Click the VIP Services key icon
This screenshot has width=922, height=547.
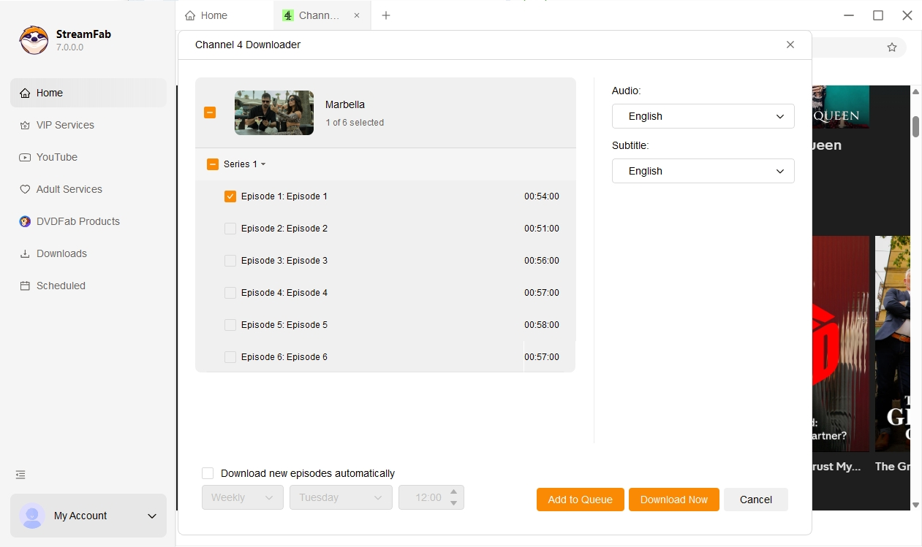click(25, 125)
